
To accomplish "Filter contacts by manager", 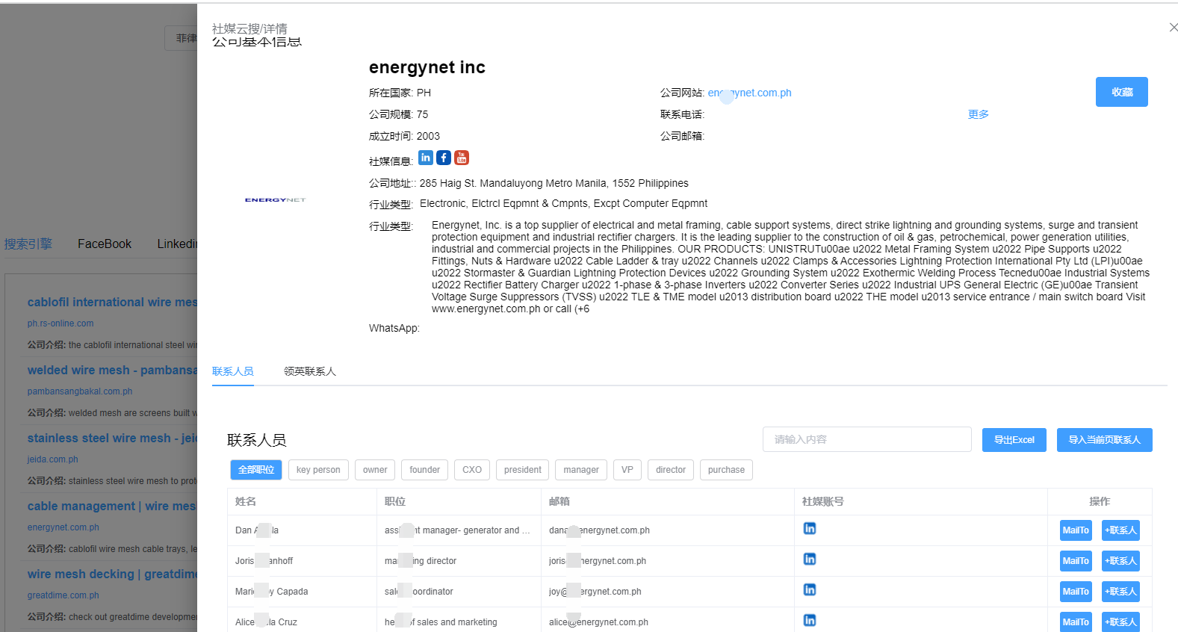I will pyautogui.click(x=581, y=470).
